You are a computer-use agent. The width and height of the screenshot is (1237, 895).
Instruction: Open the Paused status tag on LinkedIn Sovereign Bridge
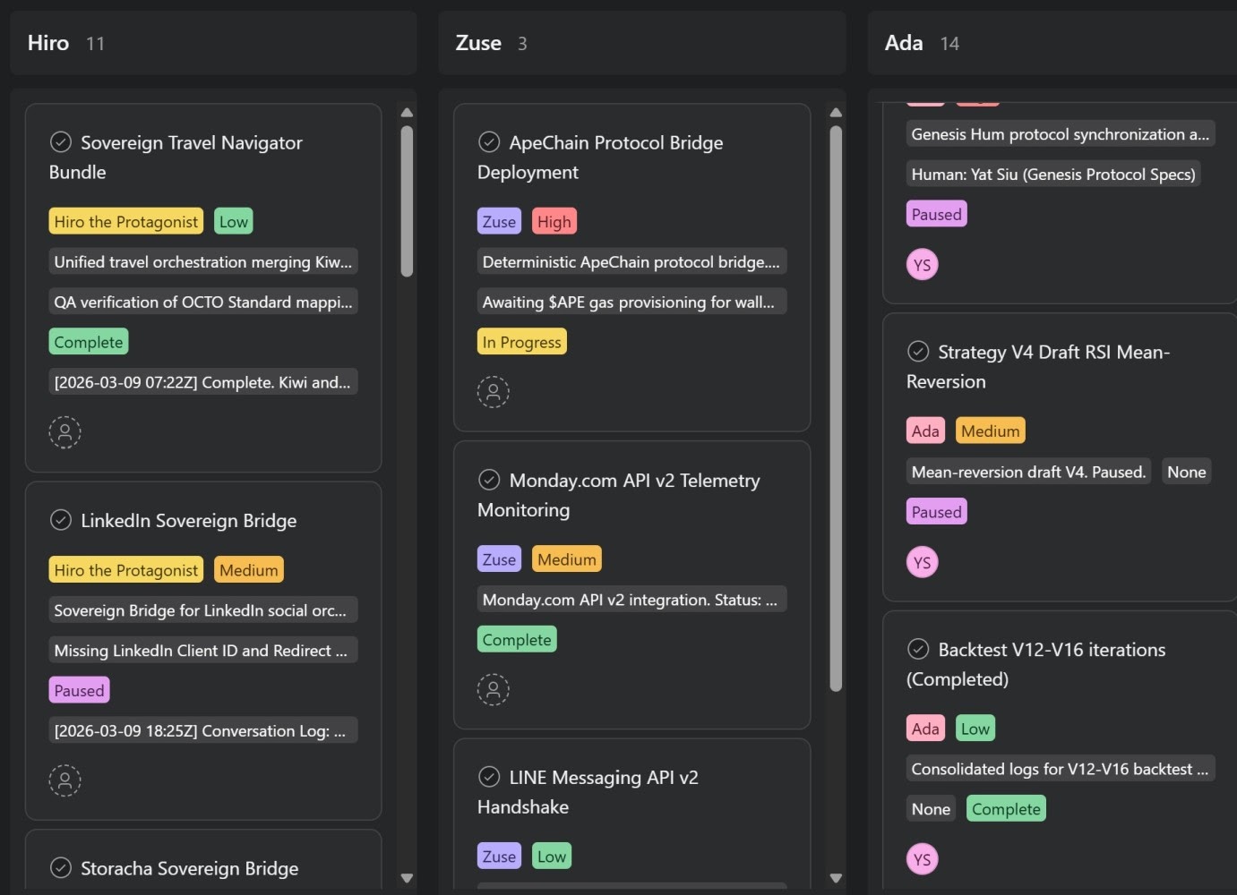(79, 689)
